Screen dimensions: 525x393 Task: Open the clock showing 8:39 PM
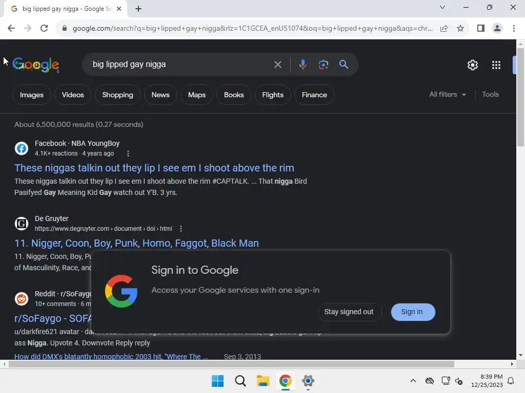click(487, 381)
